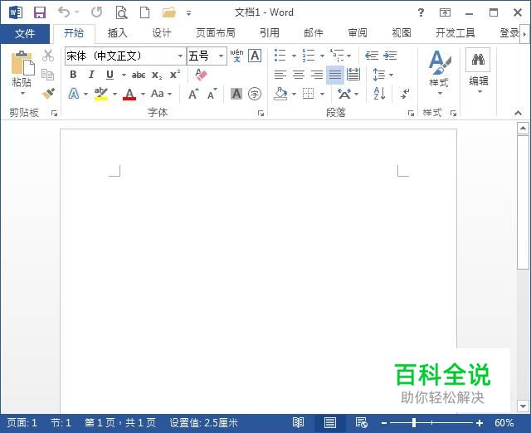Screen dimensions: 531x433
Task: Click the Align Left icon
Action: point(280,75)
